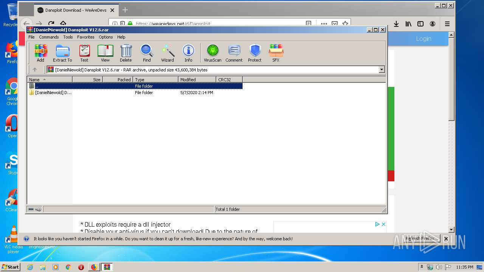Click the status bar drive/key icon
This screenshot has width=484, height=272.
[x=35, y=209]
